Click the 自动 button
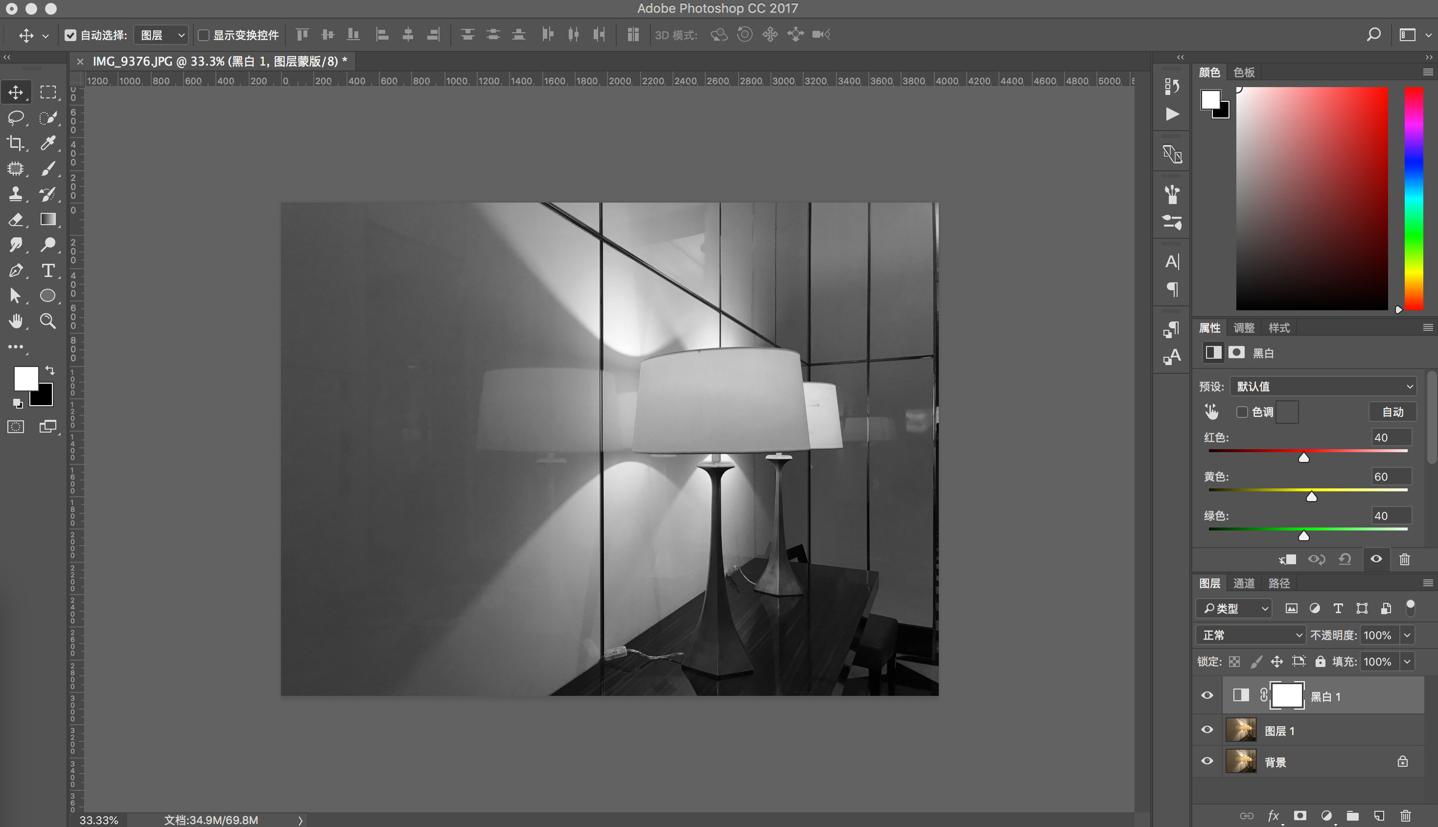The image size is (1438, 827). coord(1392,412)
